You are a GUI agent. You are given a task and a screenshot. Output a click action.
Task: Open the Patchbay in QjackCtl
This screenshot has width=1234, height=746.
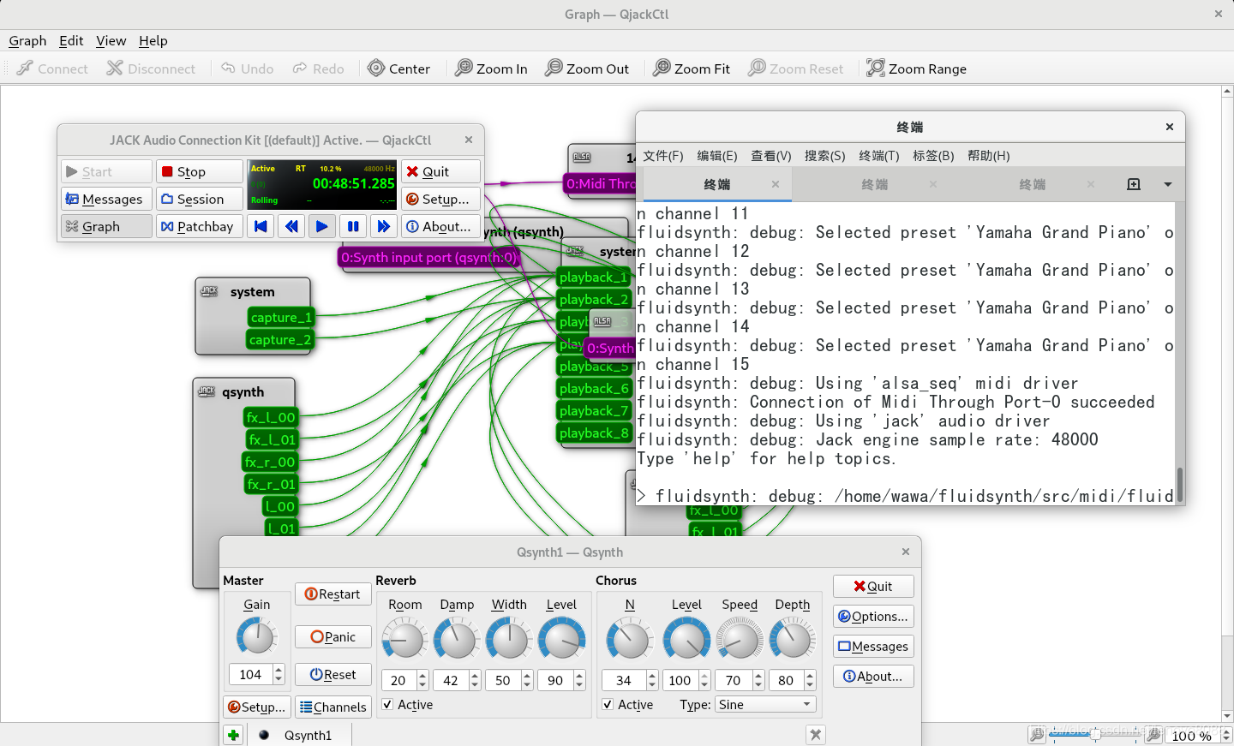click(199, 226)
